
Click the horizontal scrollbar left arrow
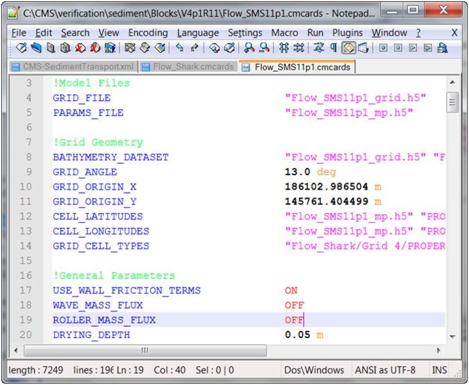click(16, 350)
